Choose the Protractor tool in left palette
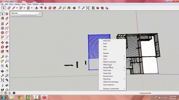Image resolution: width=179 pixels, height=100 pixels. [3, 61]
